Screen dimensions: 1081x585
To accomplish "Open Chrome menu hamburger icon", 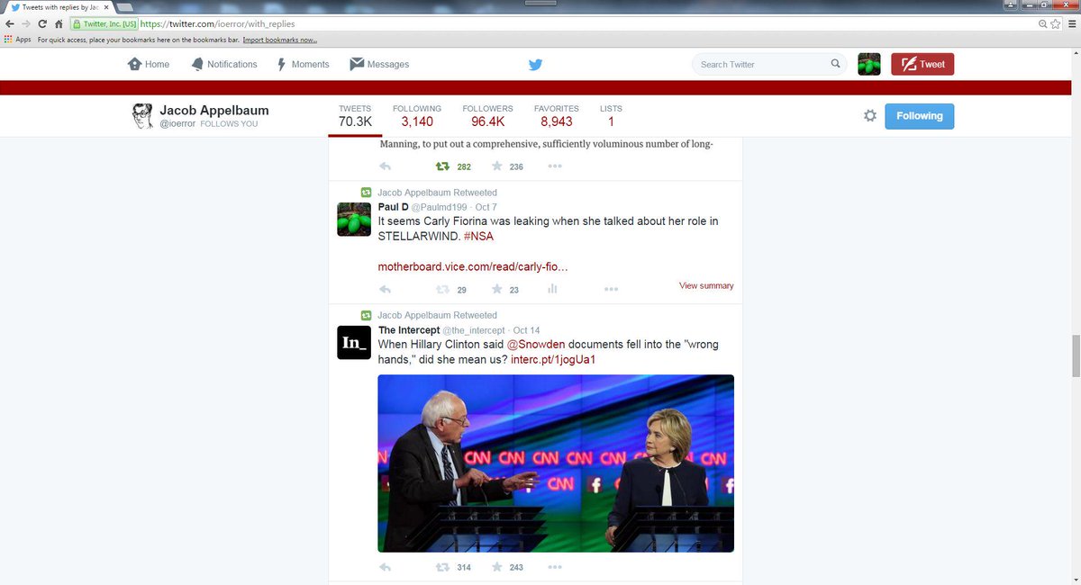I will (1071, 24).
